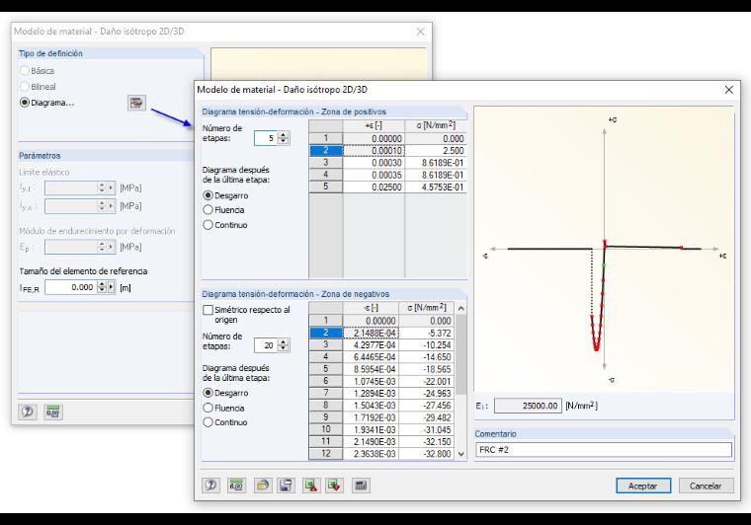This screenshot has height=525, width=751.
Task: Click the +ε [-] column header
Action: [374, 125]
